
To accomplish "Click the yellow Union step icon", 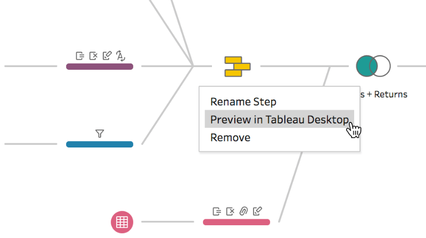I will click(x=237, y=67).
